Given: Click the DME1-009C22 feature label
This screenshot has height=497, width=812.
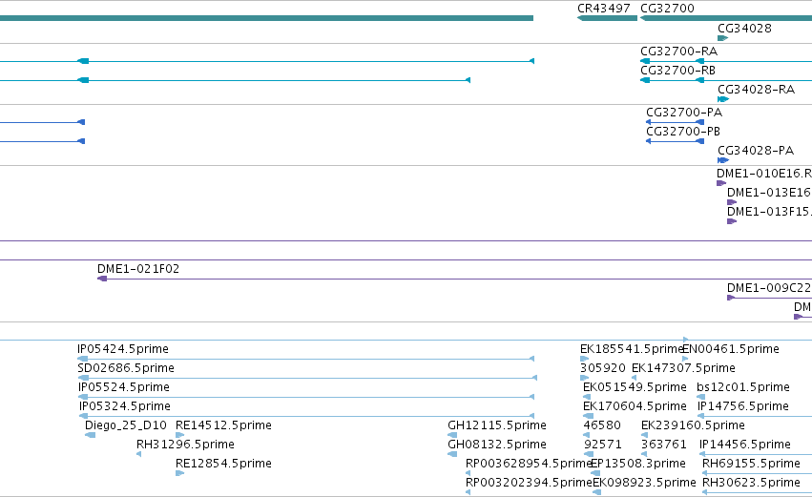Looking at the screenshot, I should pos(769,288).
